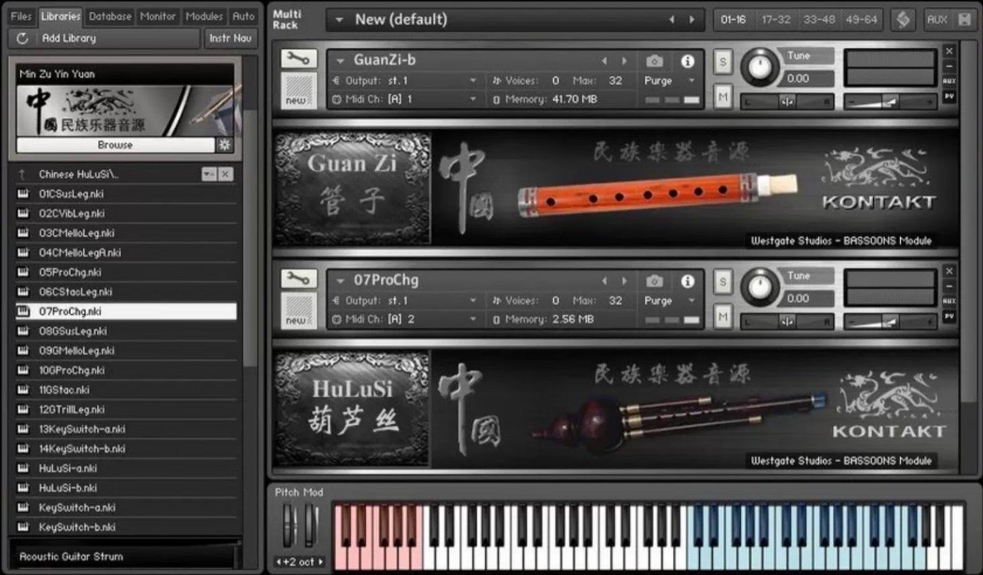Switch to the Monitor tab
This screenshot has height=575, width=983.
[x=158, y=17]
